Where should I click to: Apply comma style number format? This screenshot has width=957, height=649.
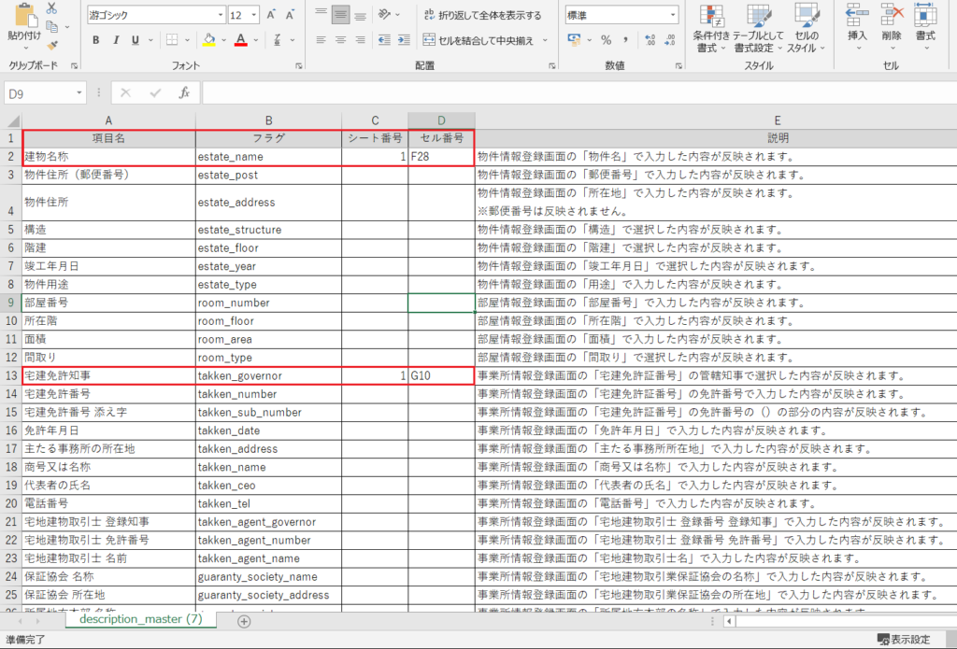[x=626, y=40]
